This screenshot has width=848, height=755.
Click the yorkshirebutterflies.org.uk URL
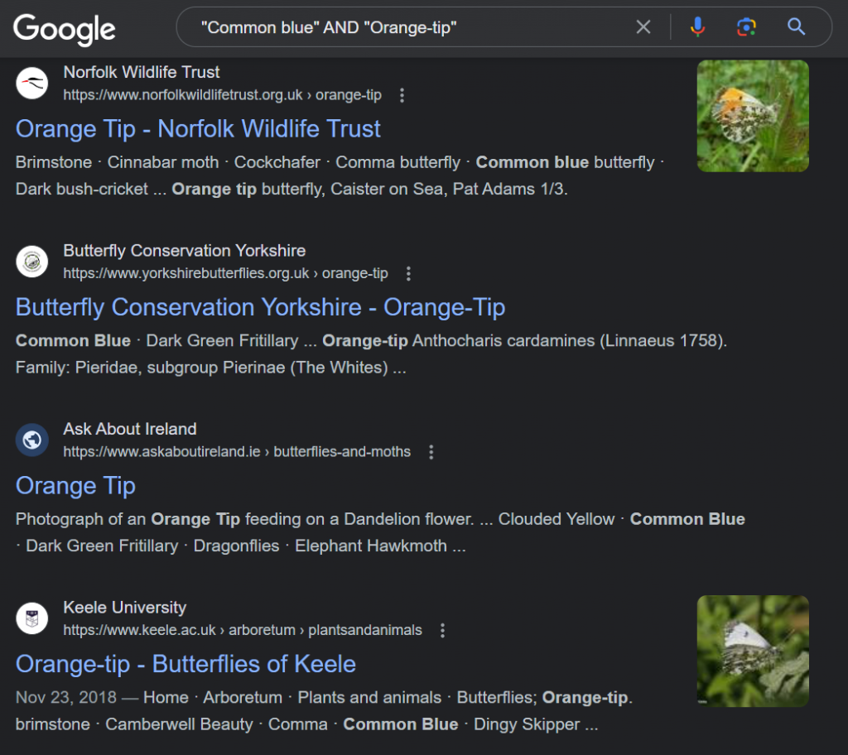click(225, 274)
